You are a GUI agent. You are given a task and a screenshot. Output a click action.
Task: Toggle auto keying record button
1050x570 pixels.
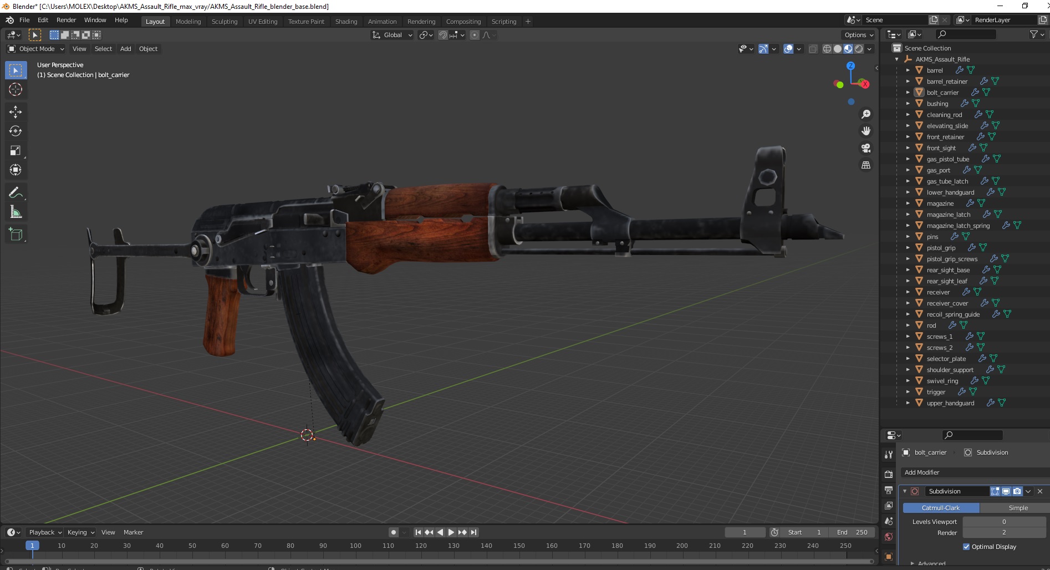click(x=393, y=532)
